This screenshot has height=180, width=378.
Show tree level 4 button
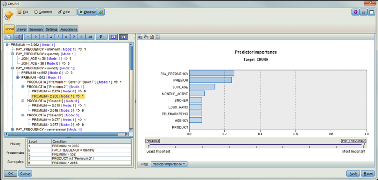coord(51,37)
